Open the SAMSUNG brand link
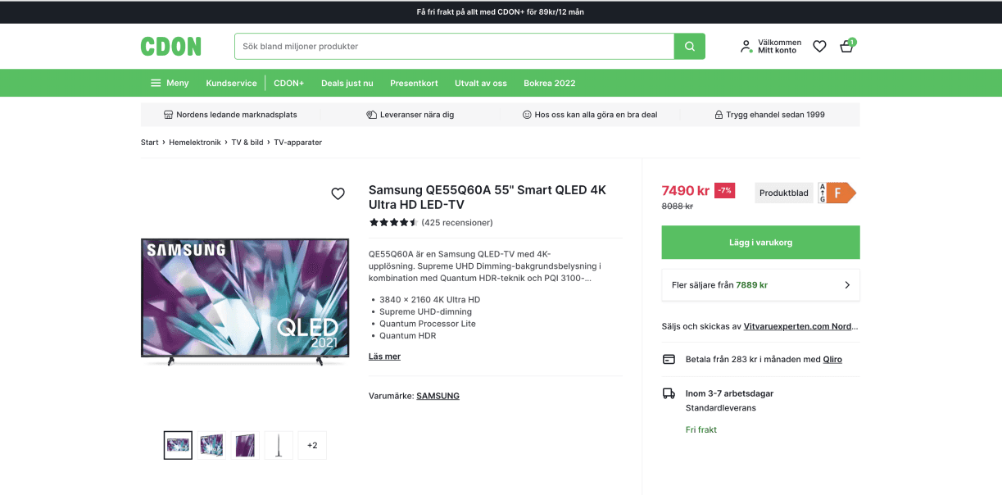This screenshot has width=1002, height=495. coord(438,396)
